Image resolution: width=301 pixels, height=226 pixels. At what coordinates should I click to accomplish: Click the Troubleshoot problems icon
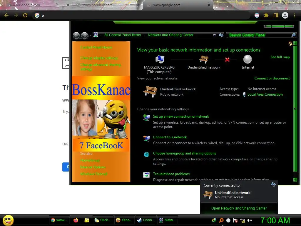pos(146,175)
